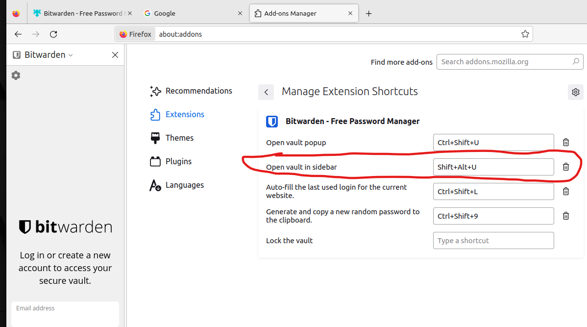Edit the Open vault popup shortcut field
This screenshot has width=587, height=327.
493,143
